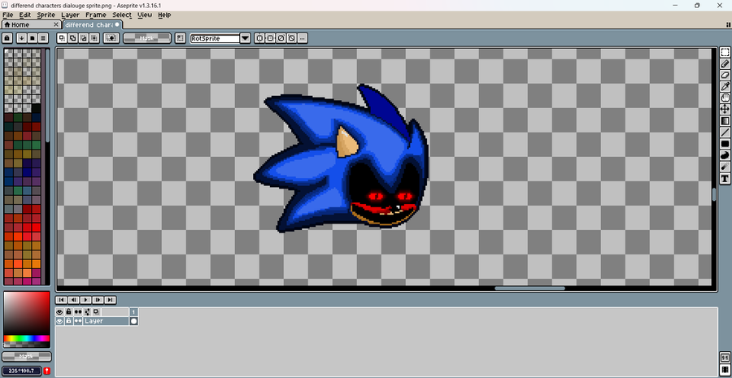Toggle sprite grid view icon bottom right
The height and width of the screenshot is (378, 732).
pos(725,370)
